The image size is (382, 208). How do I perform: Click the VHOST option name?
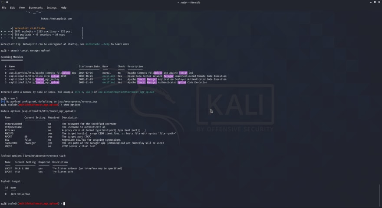click(x=8, y=146)
